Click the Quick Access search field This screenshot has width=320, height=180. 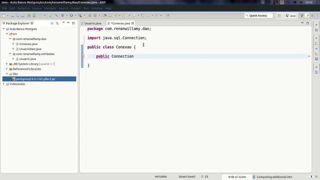(259, 15)
